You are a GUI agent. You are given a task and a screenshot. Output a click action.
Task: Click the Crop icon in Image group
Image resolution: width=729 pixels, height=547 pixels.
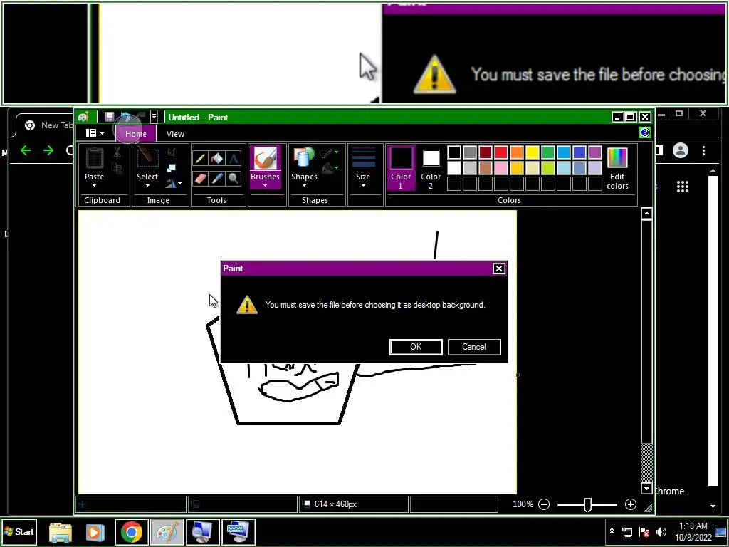pyautogui.click(x=171, y=152)
